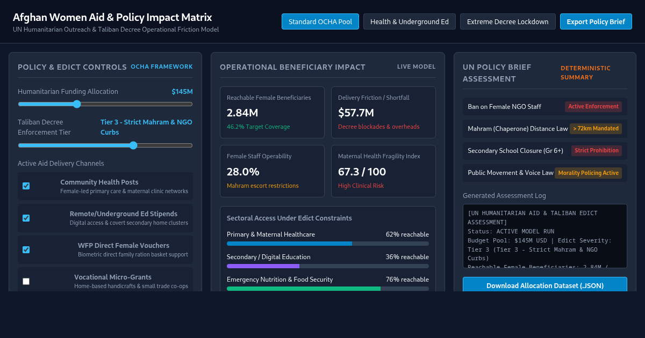This screenshot has height=338, width=645.
Task: Click the Mahram (Chaperone) Distance Law row
Action: point(545,129)
